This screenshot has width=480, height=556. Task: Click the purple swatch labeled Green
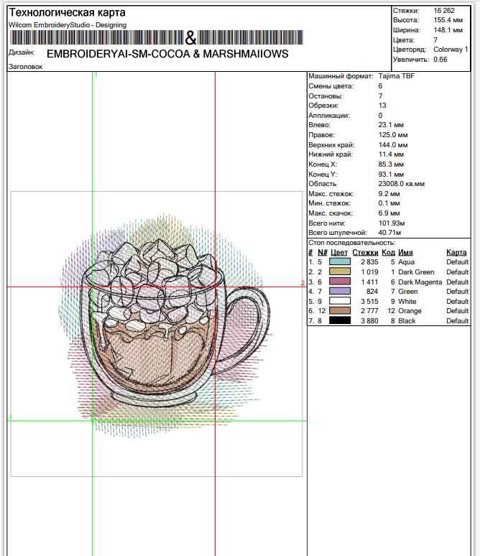coord(340,292)
